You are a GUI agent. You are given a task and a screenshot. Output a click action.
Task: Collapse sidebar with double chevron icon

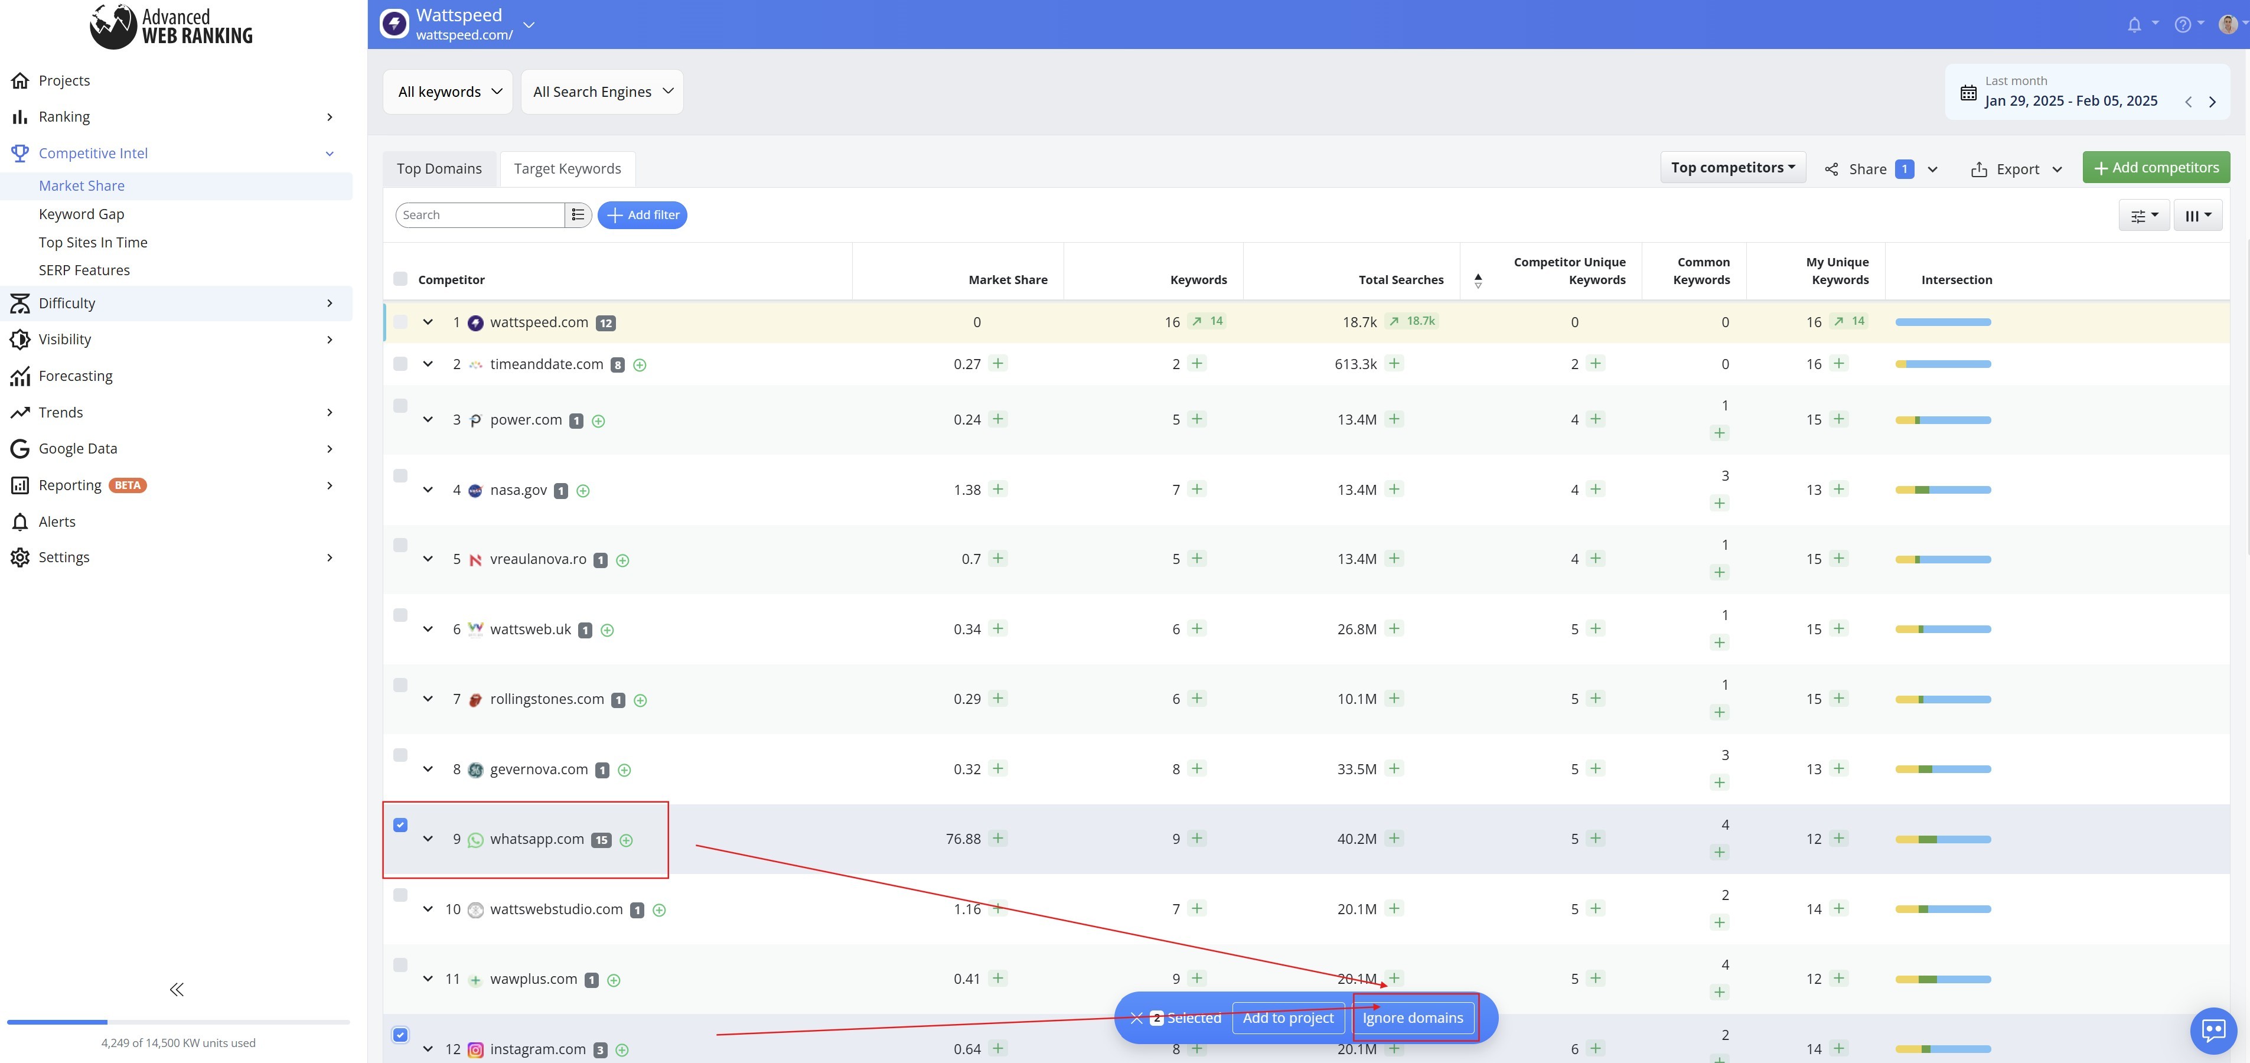pos(177,990)
